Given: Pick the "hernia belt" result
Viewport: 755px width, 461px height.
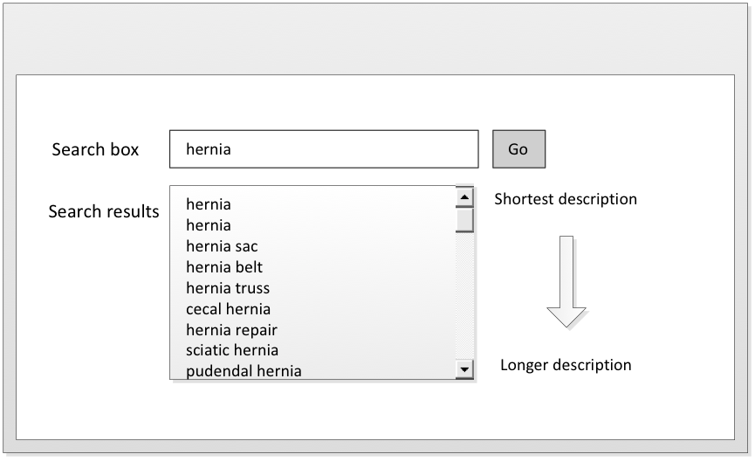Looking at the screenshot, I should [x=224, y=267].
